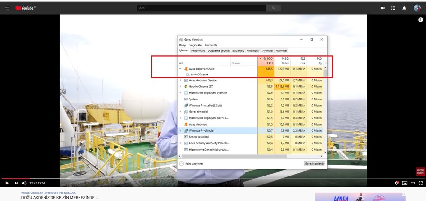Viewport: 426px width, 201px height.
Task: Open the account avatar menu
Action: click(x=417, y=8)
